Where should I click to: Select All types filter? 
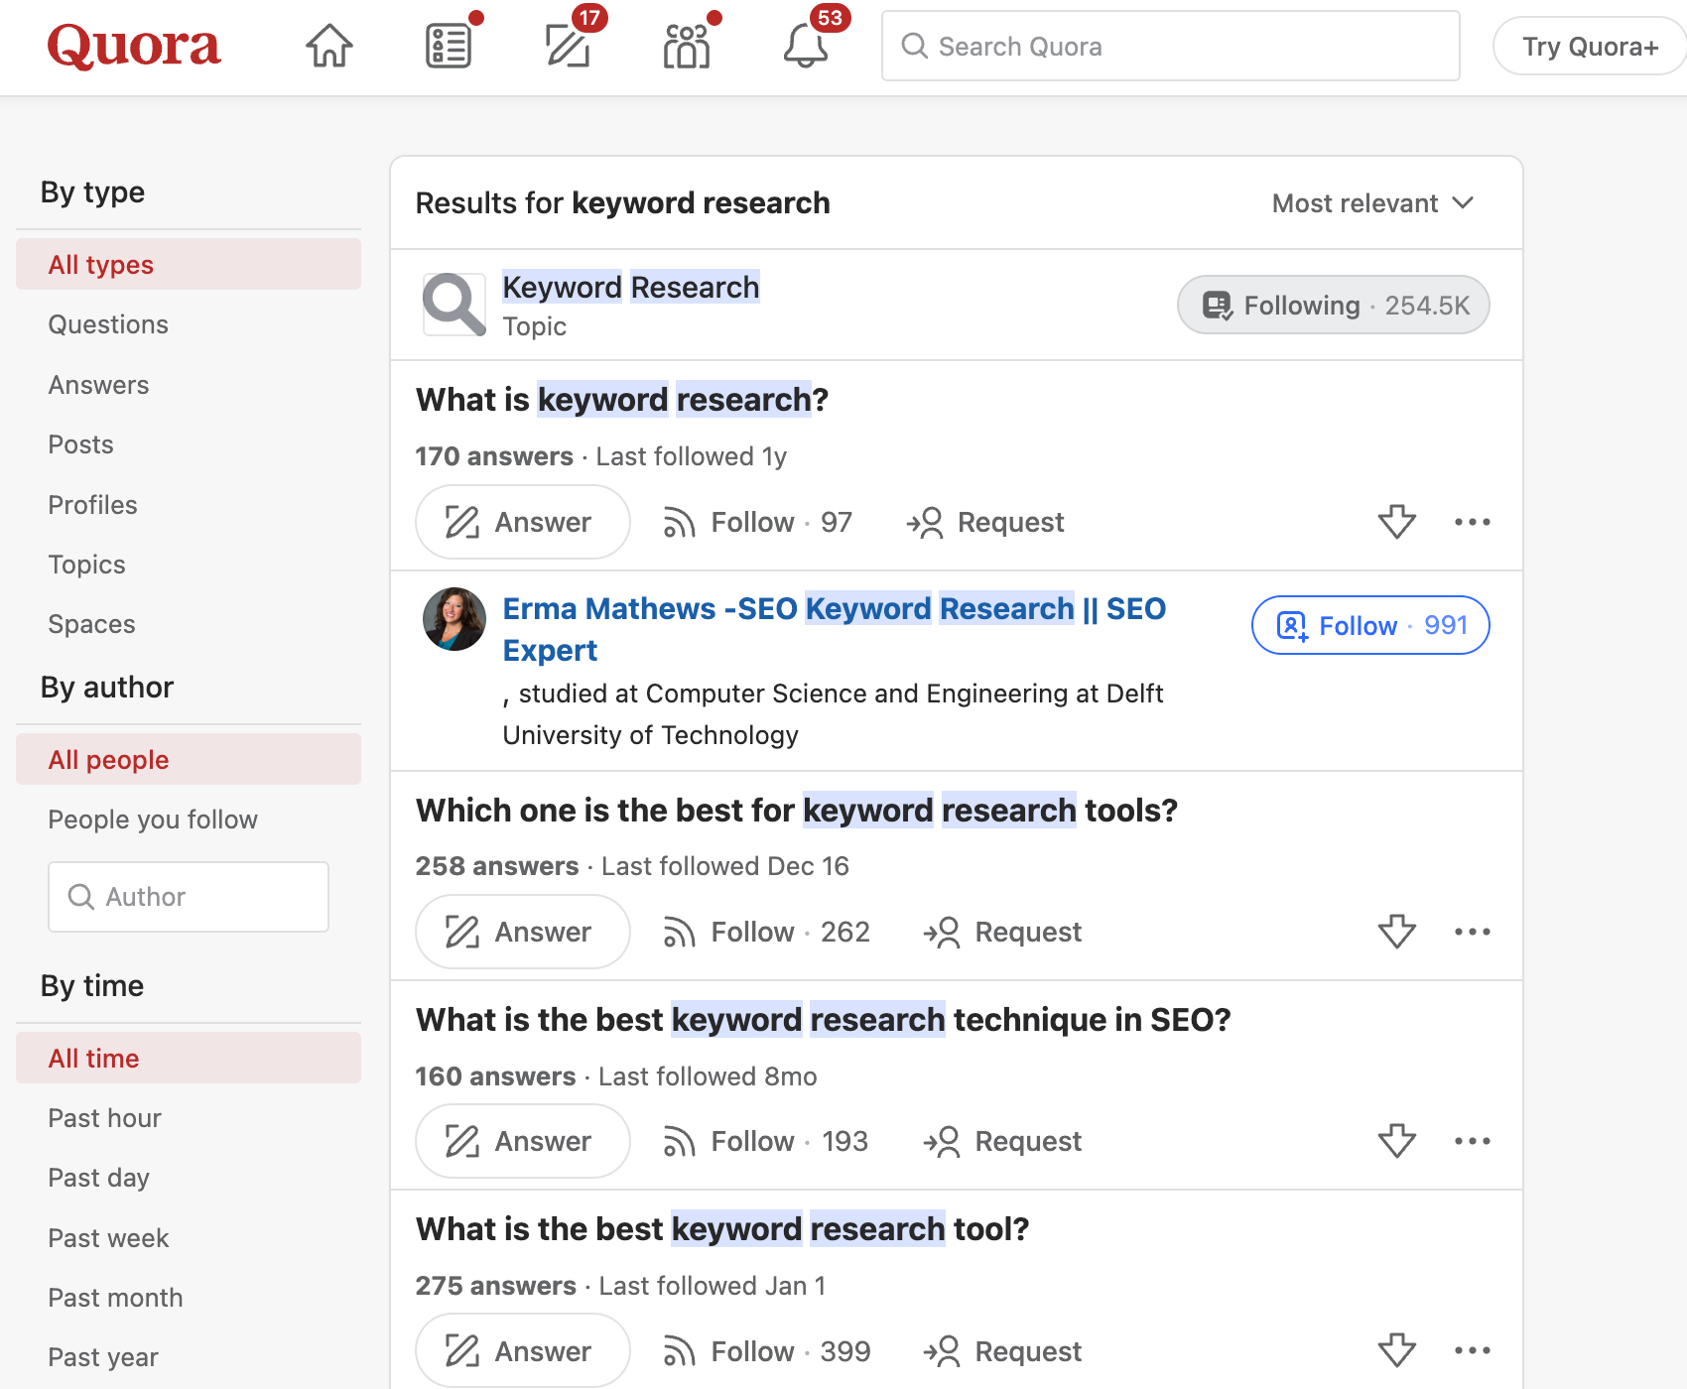click(189, 264)
